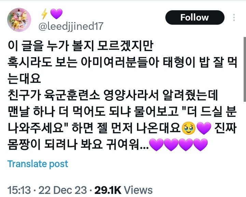Open the three-dot more options menu
This screenshot has width=246, height=197.
[234, 17]
